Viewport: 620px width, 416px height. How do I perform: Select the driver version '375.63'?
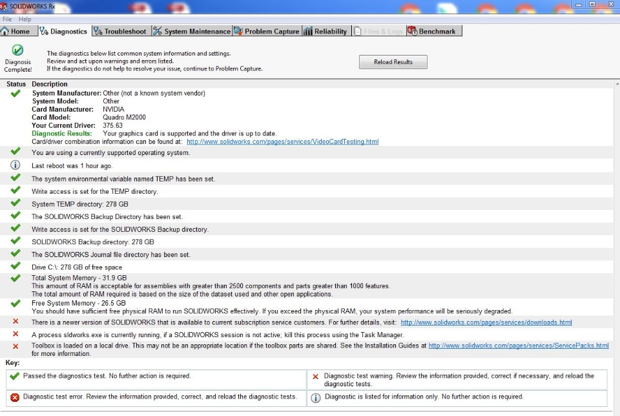(112, 125)
